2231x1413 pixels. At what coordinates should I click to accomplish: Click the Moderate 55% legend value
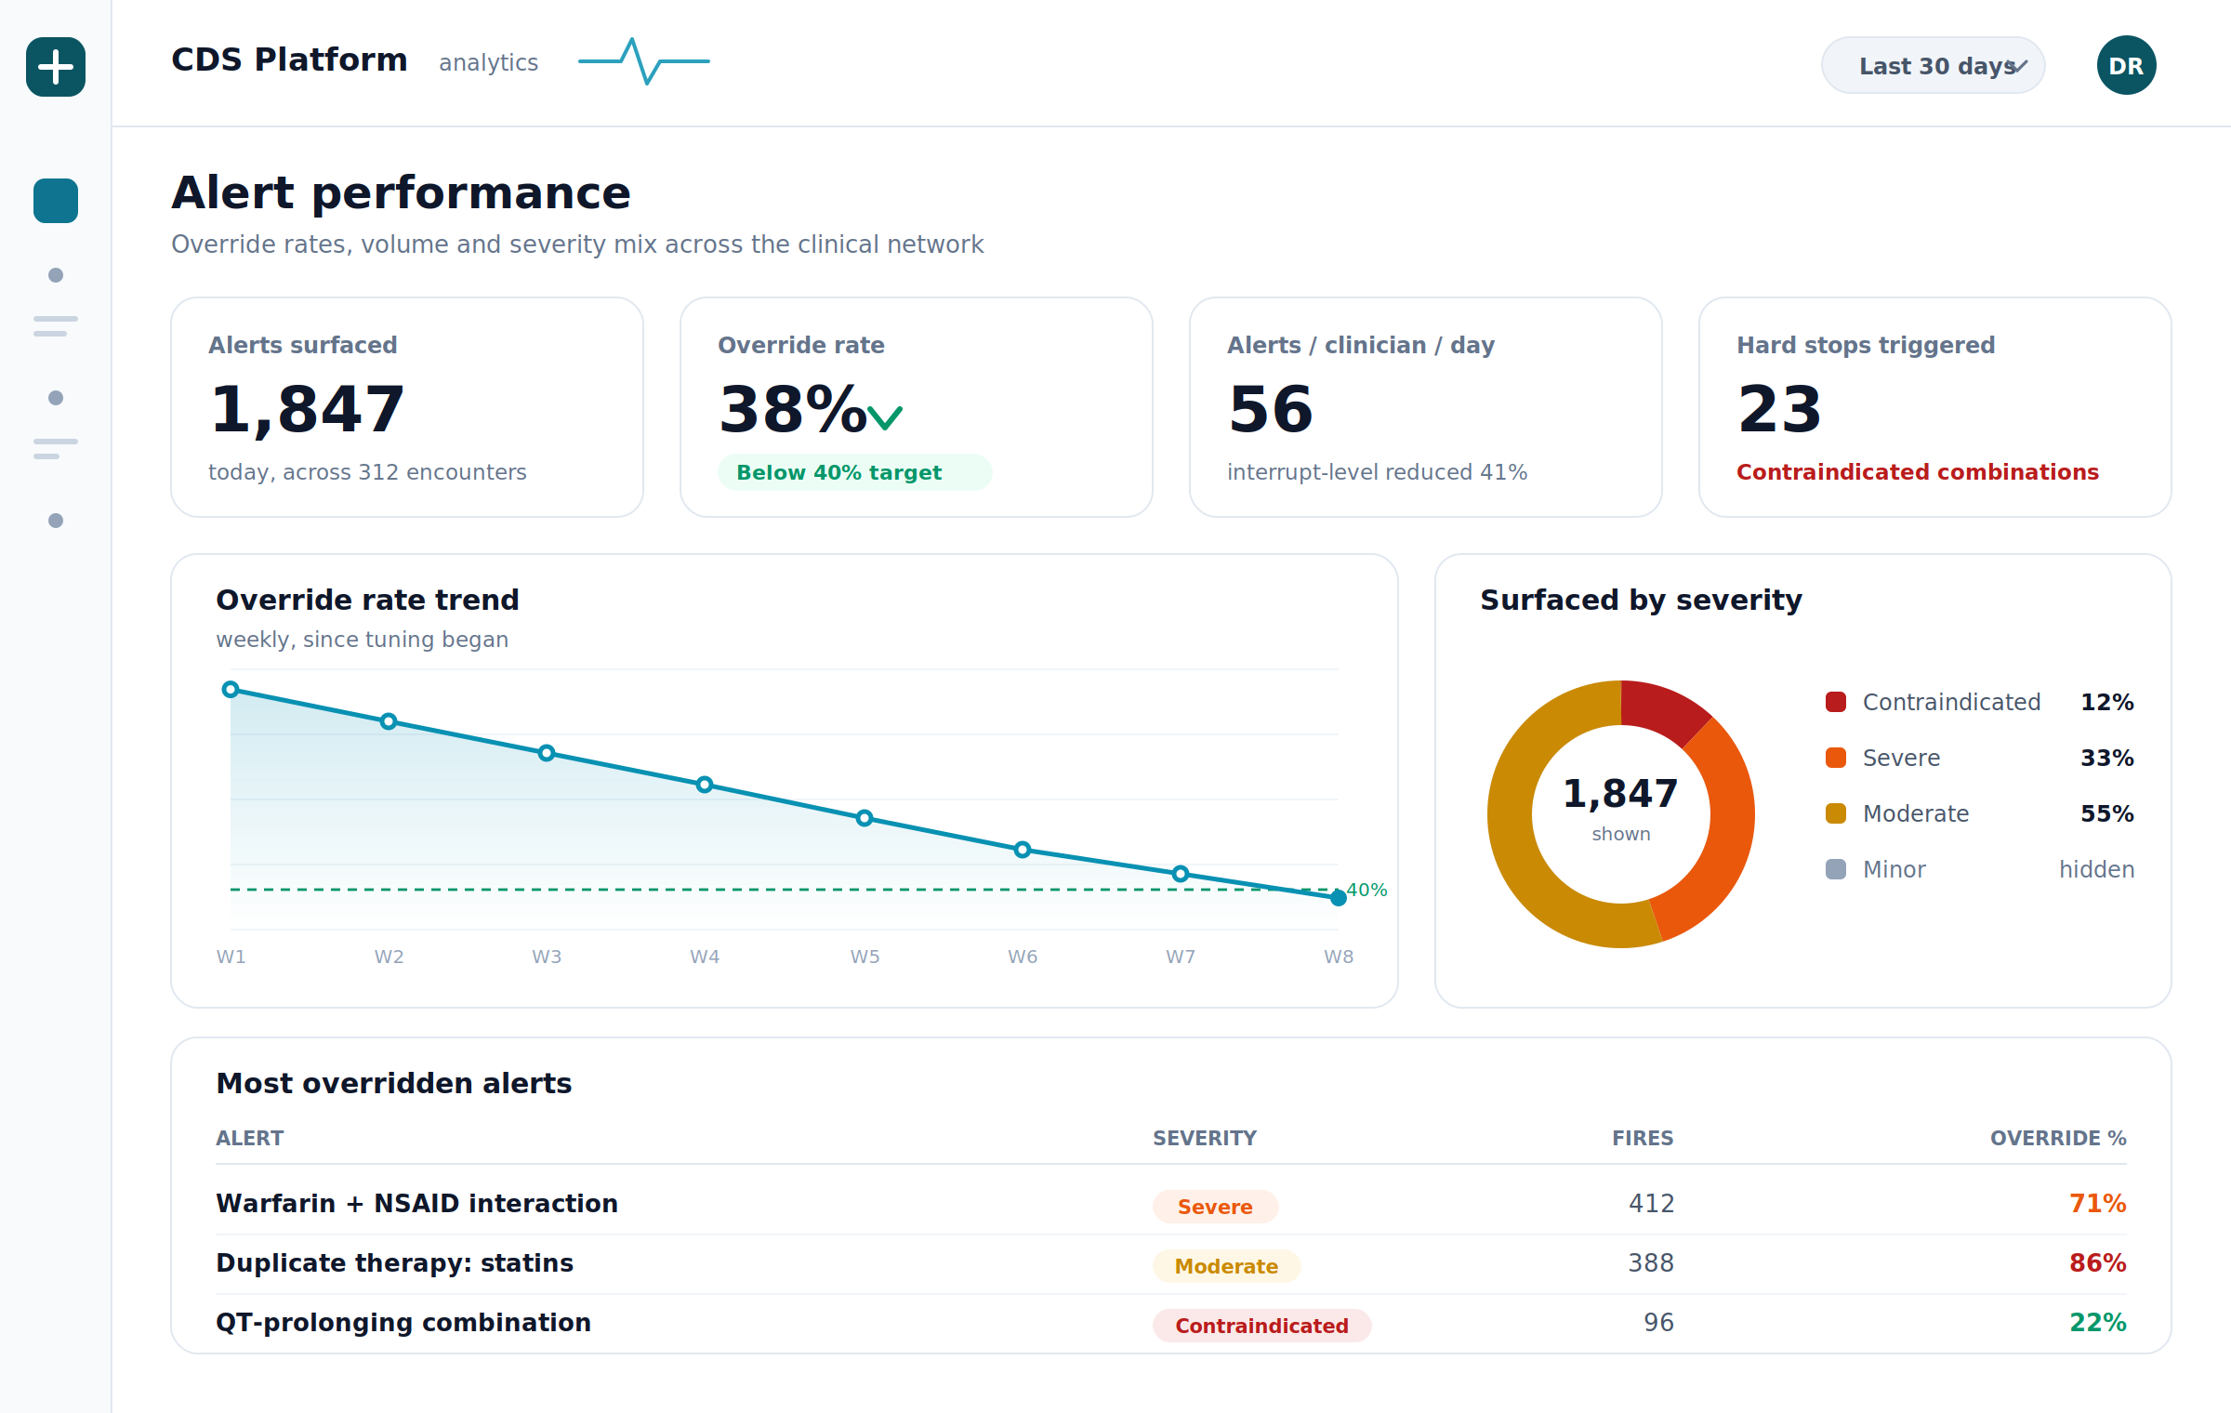(2106, 813)
